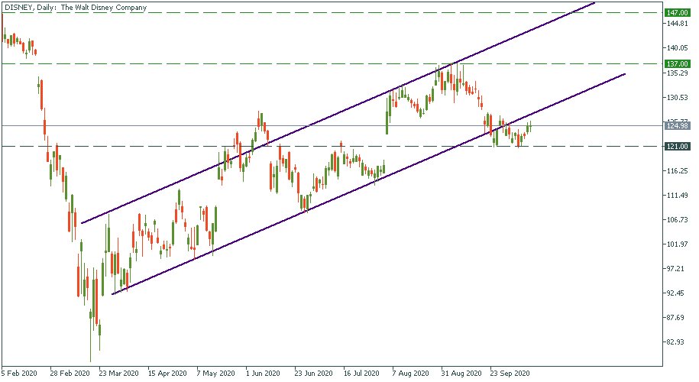Image resolution: width=699 pixels, height=382 pixels.
Task: Select the green 121.00 price level label
Action: tap(678, 146)
